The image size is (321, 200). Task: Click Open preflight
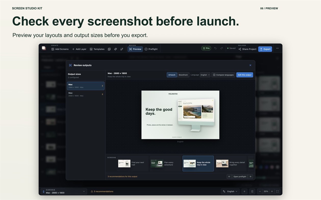[240, 176]
